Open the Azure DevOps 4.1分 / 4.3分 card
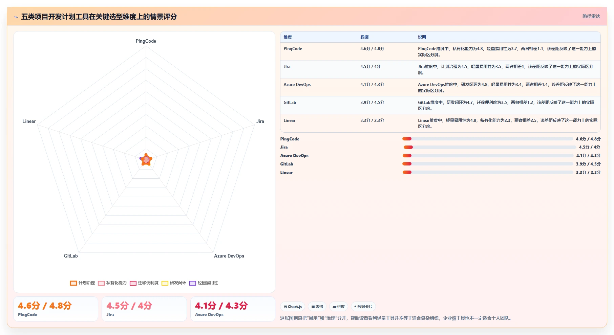The image size is (614, 335). point(233,309)
